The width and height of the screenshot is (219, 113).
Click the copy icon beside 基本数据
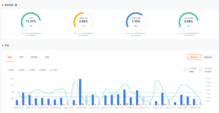click(x=16, y=5)
